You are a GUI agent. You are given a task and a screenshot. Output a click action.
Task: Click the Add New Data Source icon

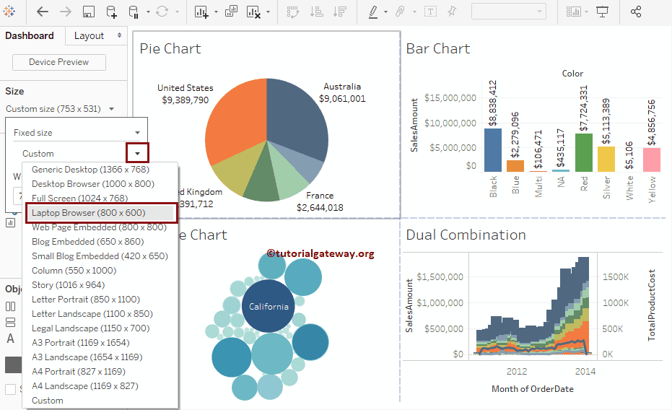coord(111,12)
